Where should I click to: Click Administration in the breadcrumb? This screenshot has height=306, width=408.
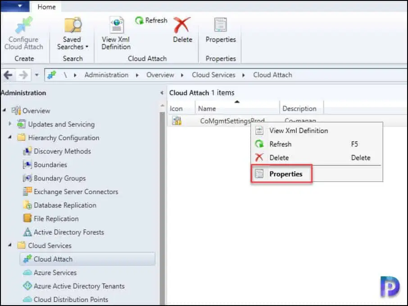coord(106,75)
